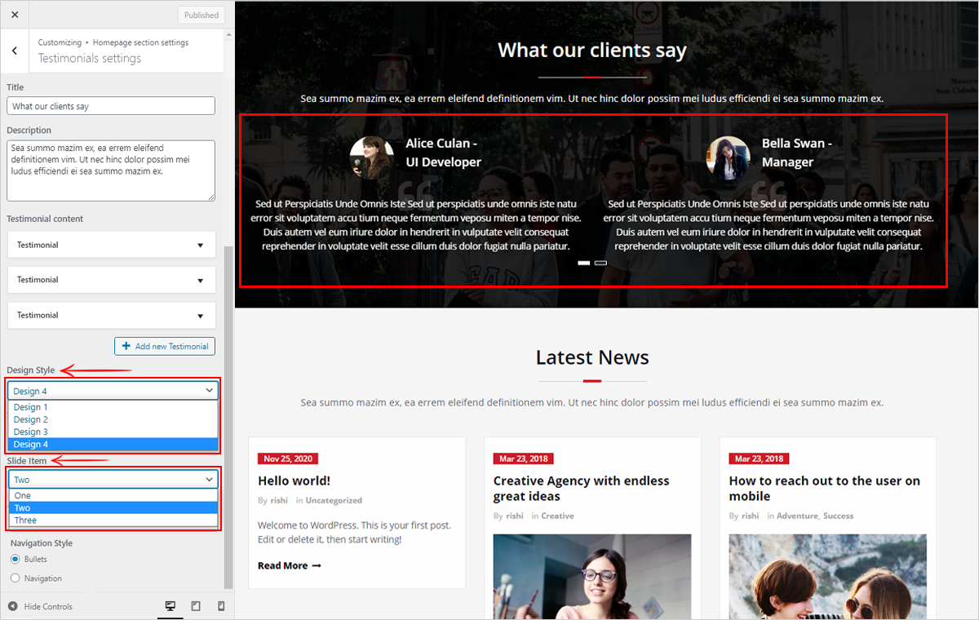Select the Bullets navigation style
This screenshot has width=979, height=620.
tap(16, 560)
